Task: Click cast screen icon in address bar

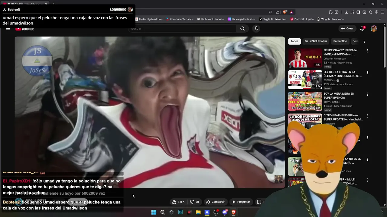Action: [271, 12]
